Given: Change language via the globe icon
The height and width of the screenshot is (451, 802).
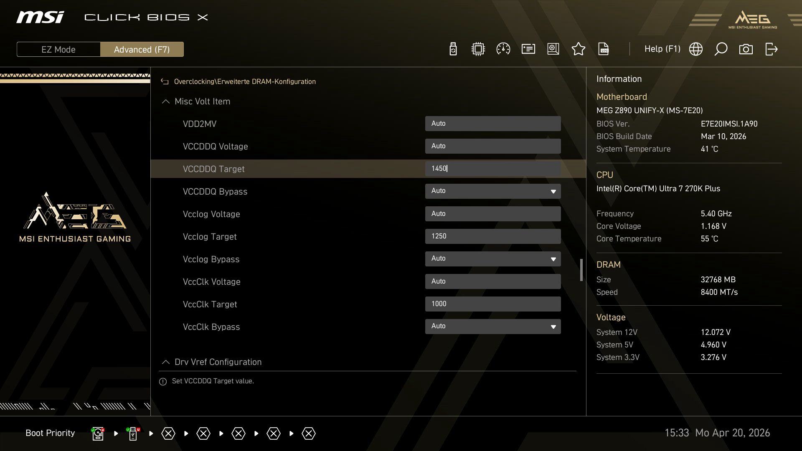Looking at the screenshot, I should pyautogui.click(x=695, y=49).
